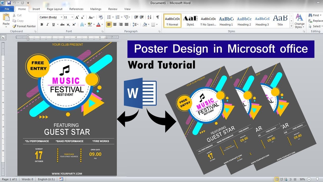The width and height of the screenshot is (323, 182).
Task: Click the Borders icon
Action: (153, 25)
